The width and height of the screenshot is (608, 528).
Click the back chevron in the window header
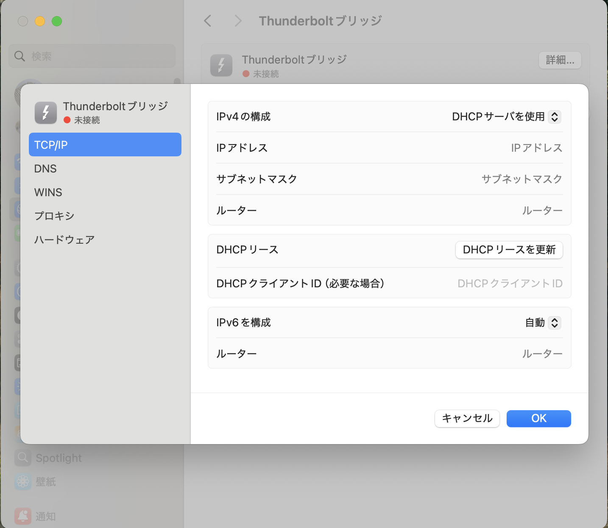(208, 21)
